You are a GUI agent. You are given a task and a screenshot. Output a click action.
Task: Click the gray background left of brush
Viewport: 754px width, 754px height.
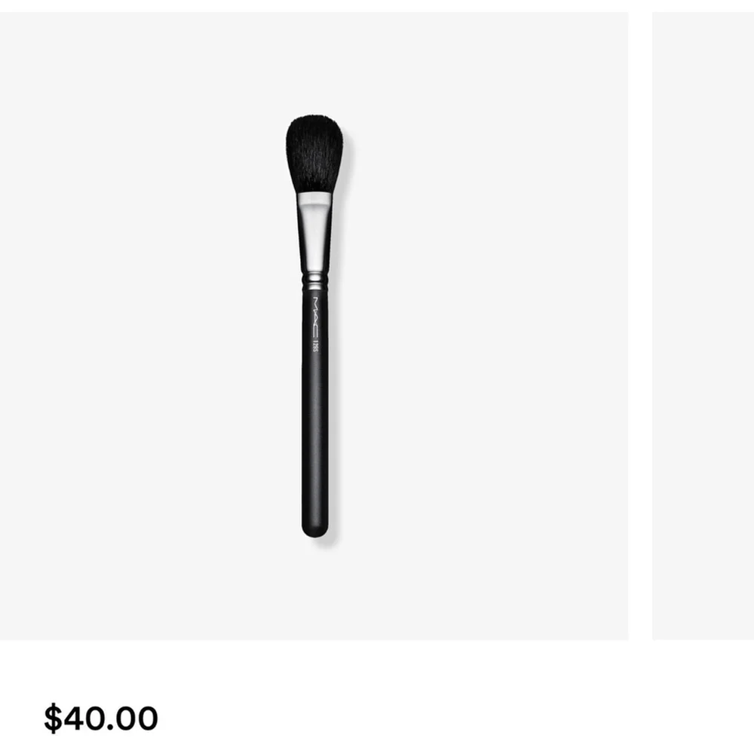pyautogui.click(x=144, y=326)
